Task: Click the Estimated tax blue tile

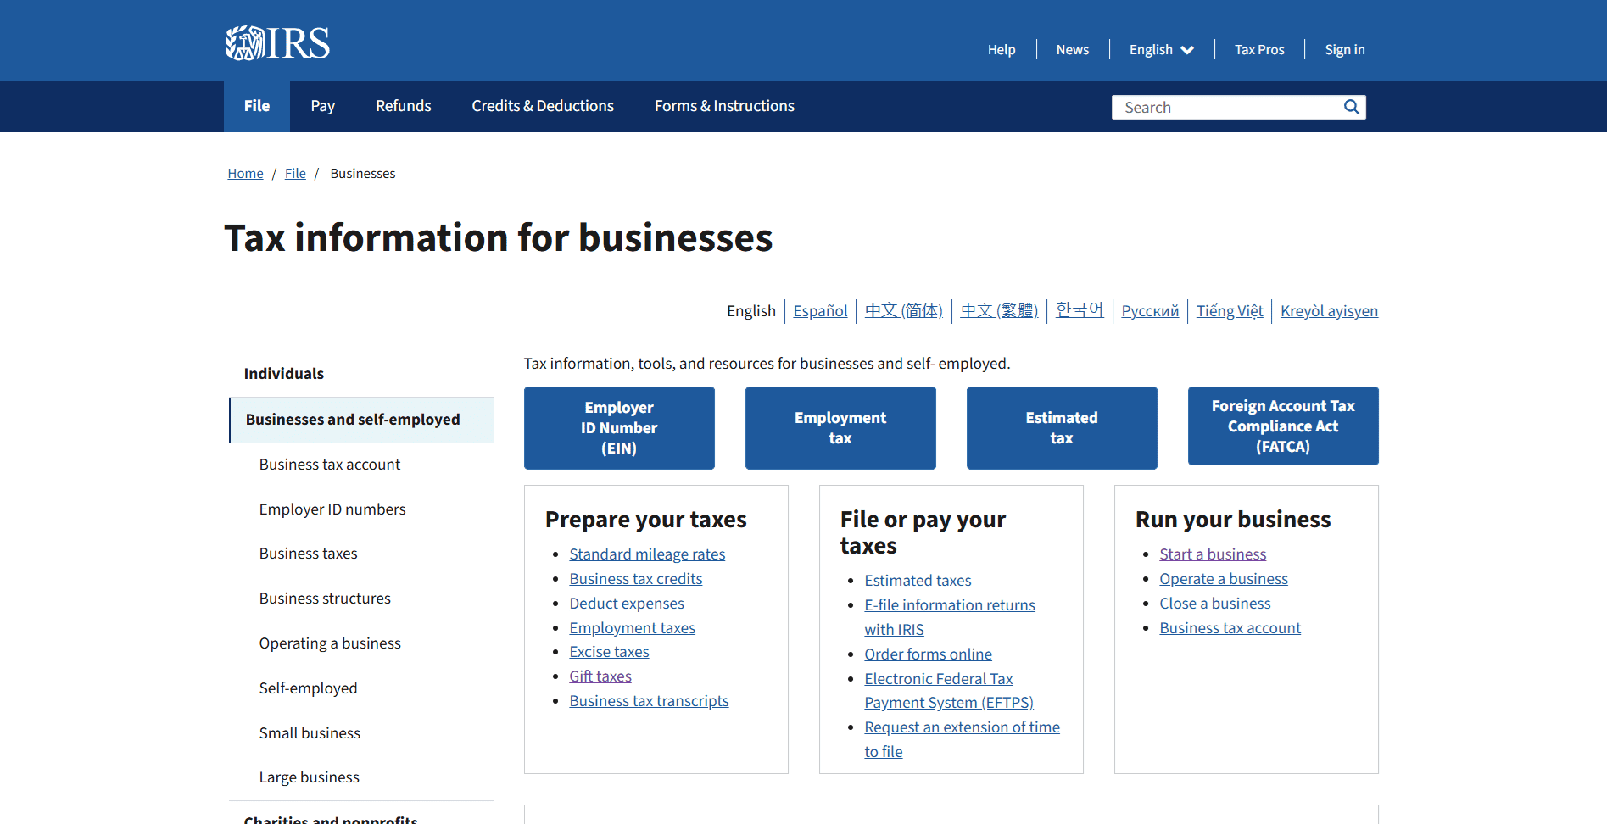Action: pos(1061,427)
